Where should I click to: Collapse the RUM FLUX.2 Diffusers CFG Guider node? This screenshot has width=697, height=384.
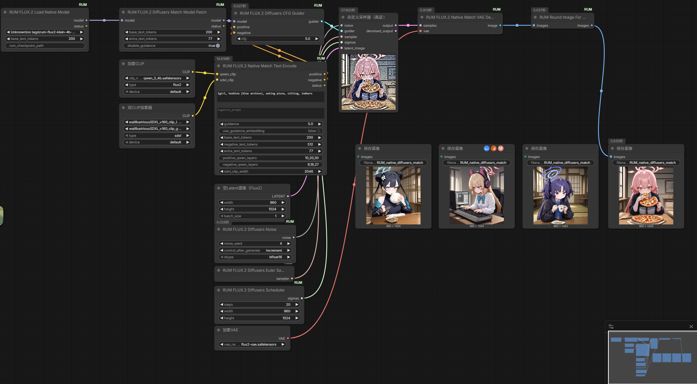[236, 13]
